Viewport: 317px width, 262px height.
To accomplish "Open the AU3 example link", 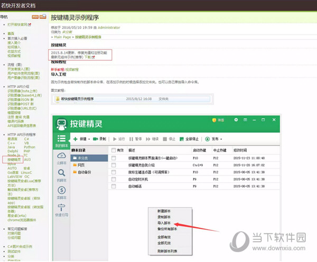I will click(x=27, y=160).
